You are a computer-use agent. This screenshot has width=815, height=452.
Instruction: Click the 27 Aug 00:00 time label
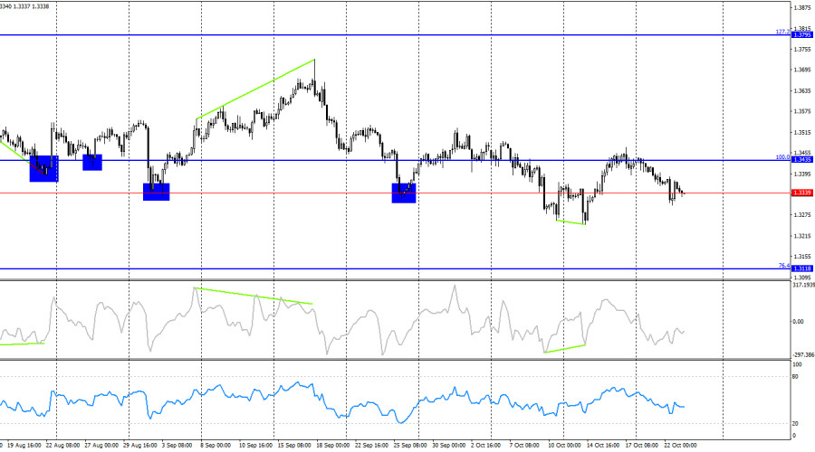(x=101, y=446)
